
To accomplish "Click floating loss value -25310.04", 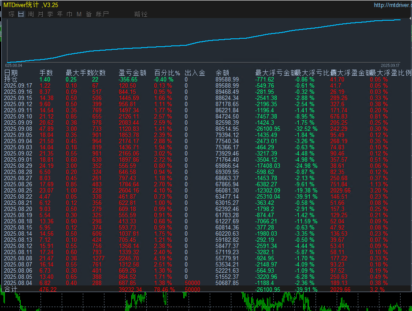I will click(x=267, y=196).
